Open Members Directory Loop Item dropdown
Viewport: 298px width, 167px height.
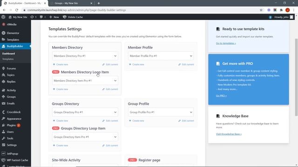pyautogui.click(x=85, y=81)
